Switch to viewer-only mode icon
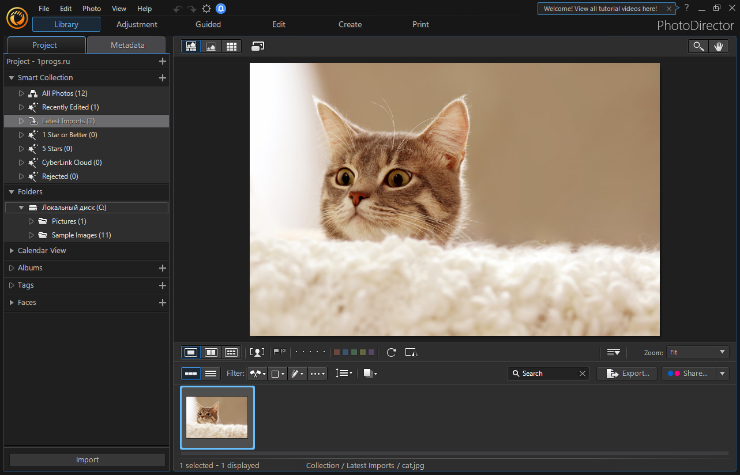 click(211, 46)
